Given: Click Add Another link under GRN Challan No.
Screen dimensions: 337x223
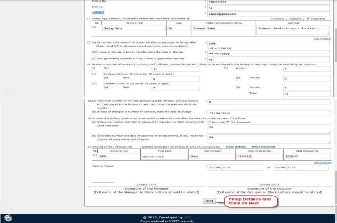Looking at the screenshot, I should tap(322, 162).
